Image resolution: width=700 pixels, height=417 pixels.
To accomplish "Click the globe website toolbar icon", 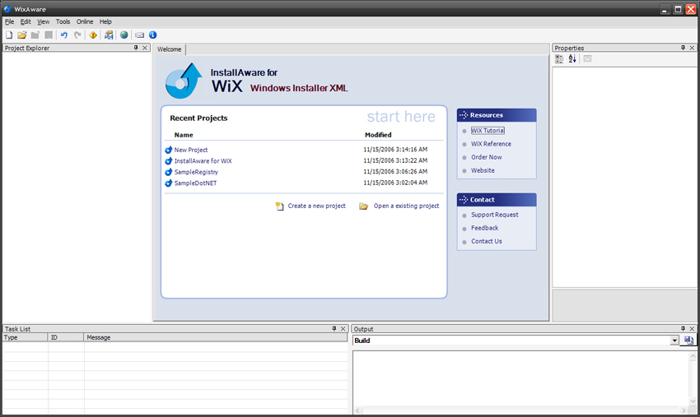I will (124, 35).
